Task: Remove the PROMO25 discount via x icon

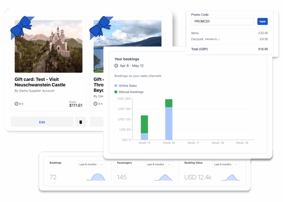Action: tap(219, 39)
